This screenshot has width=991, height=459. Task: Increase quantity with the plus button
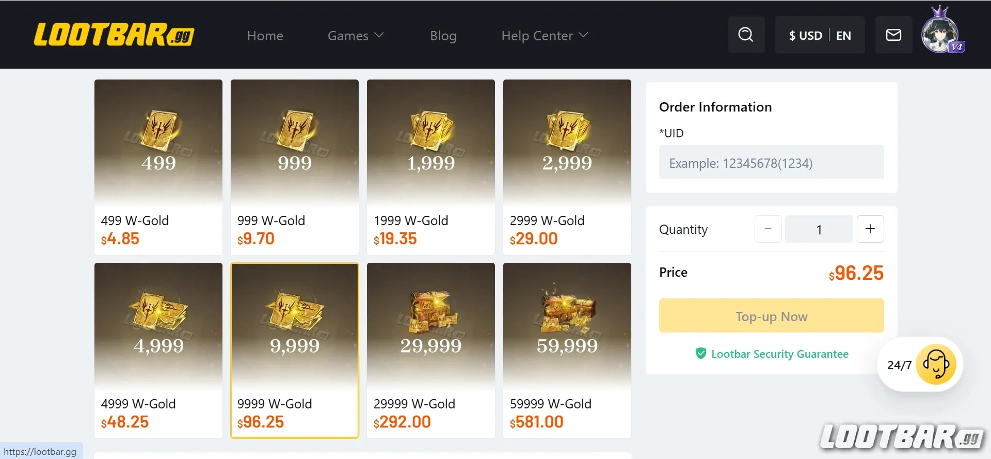[x=870, y=229]
